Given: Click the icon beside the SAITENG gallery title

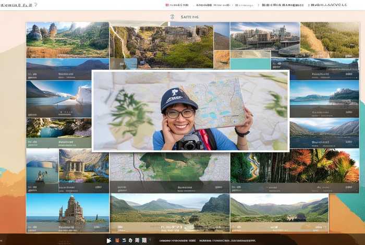Looking at the screenshot, I should (172, 17).
